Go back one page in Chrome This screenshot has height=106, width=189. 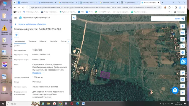click(x=15, y=7)
